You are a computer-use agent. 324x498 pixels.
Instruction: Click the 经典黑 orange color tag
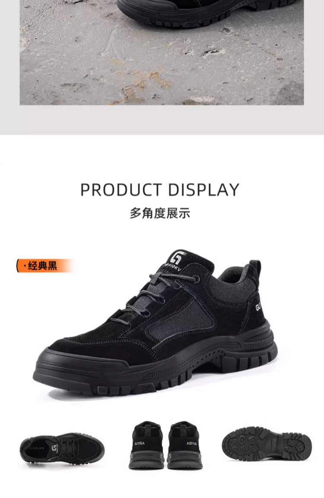pos(46,265)
